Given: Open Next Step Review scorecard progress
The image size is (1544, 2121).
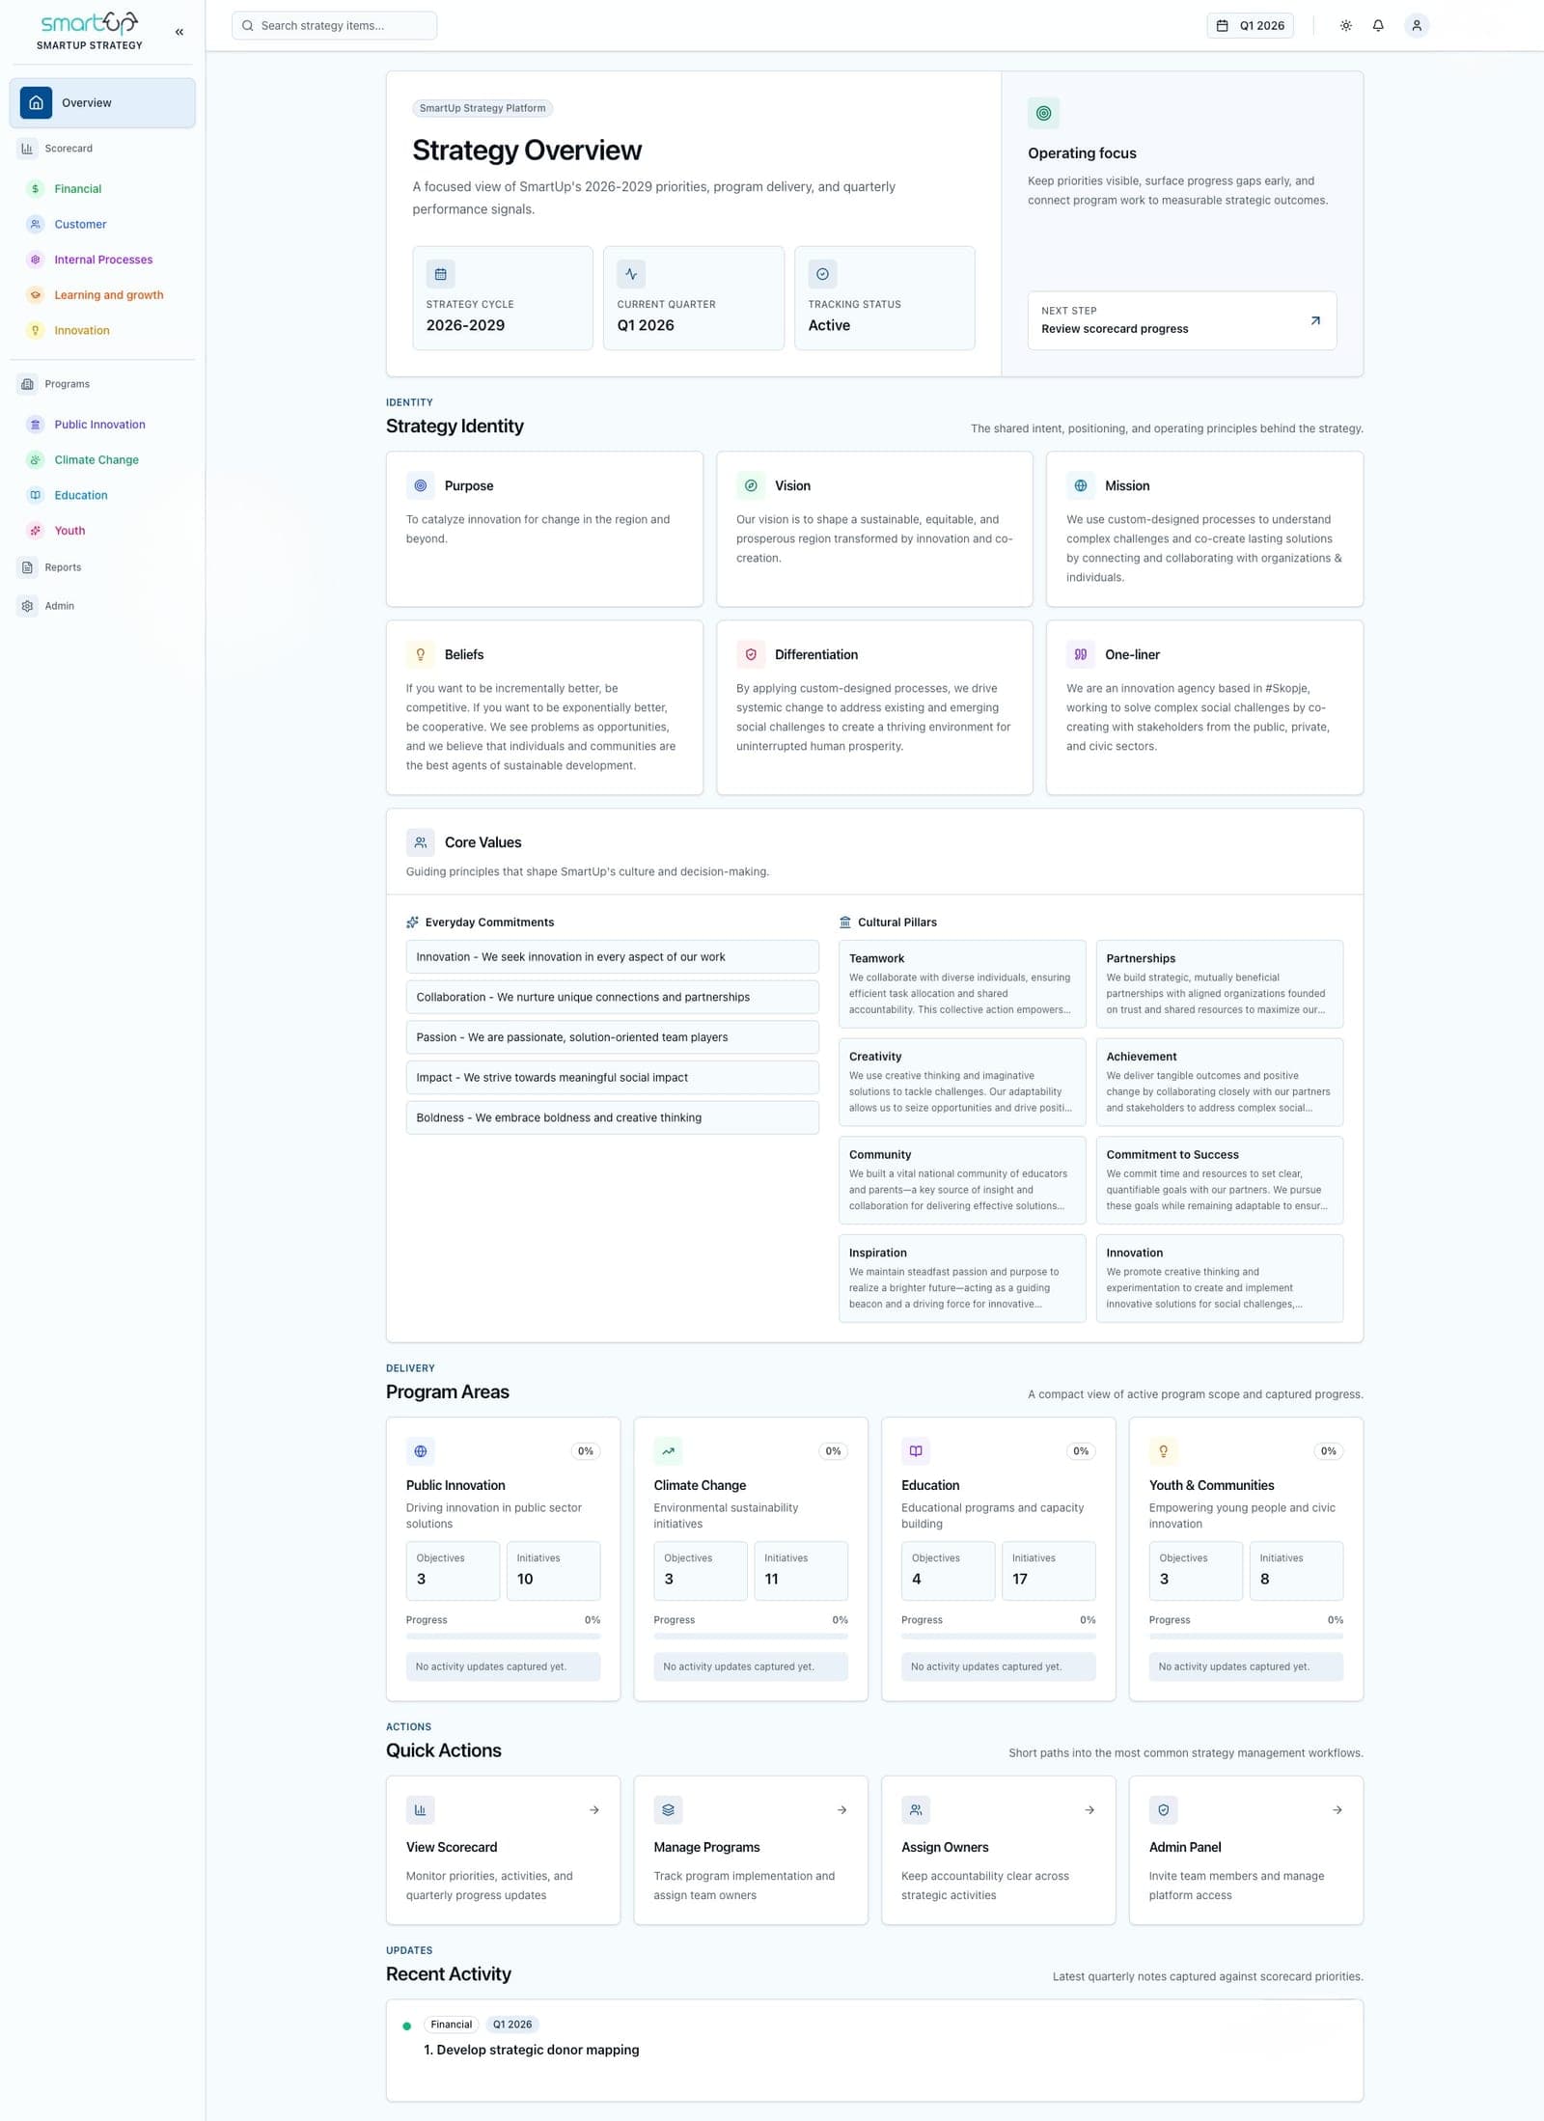Looking at the screenshot, I should point(1182,320).
